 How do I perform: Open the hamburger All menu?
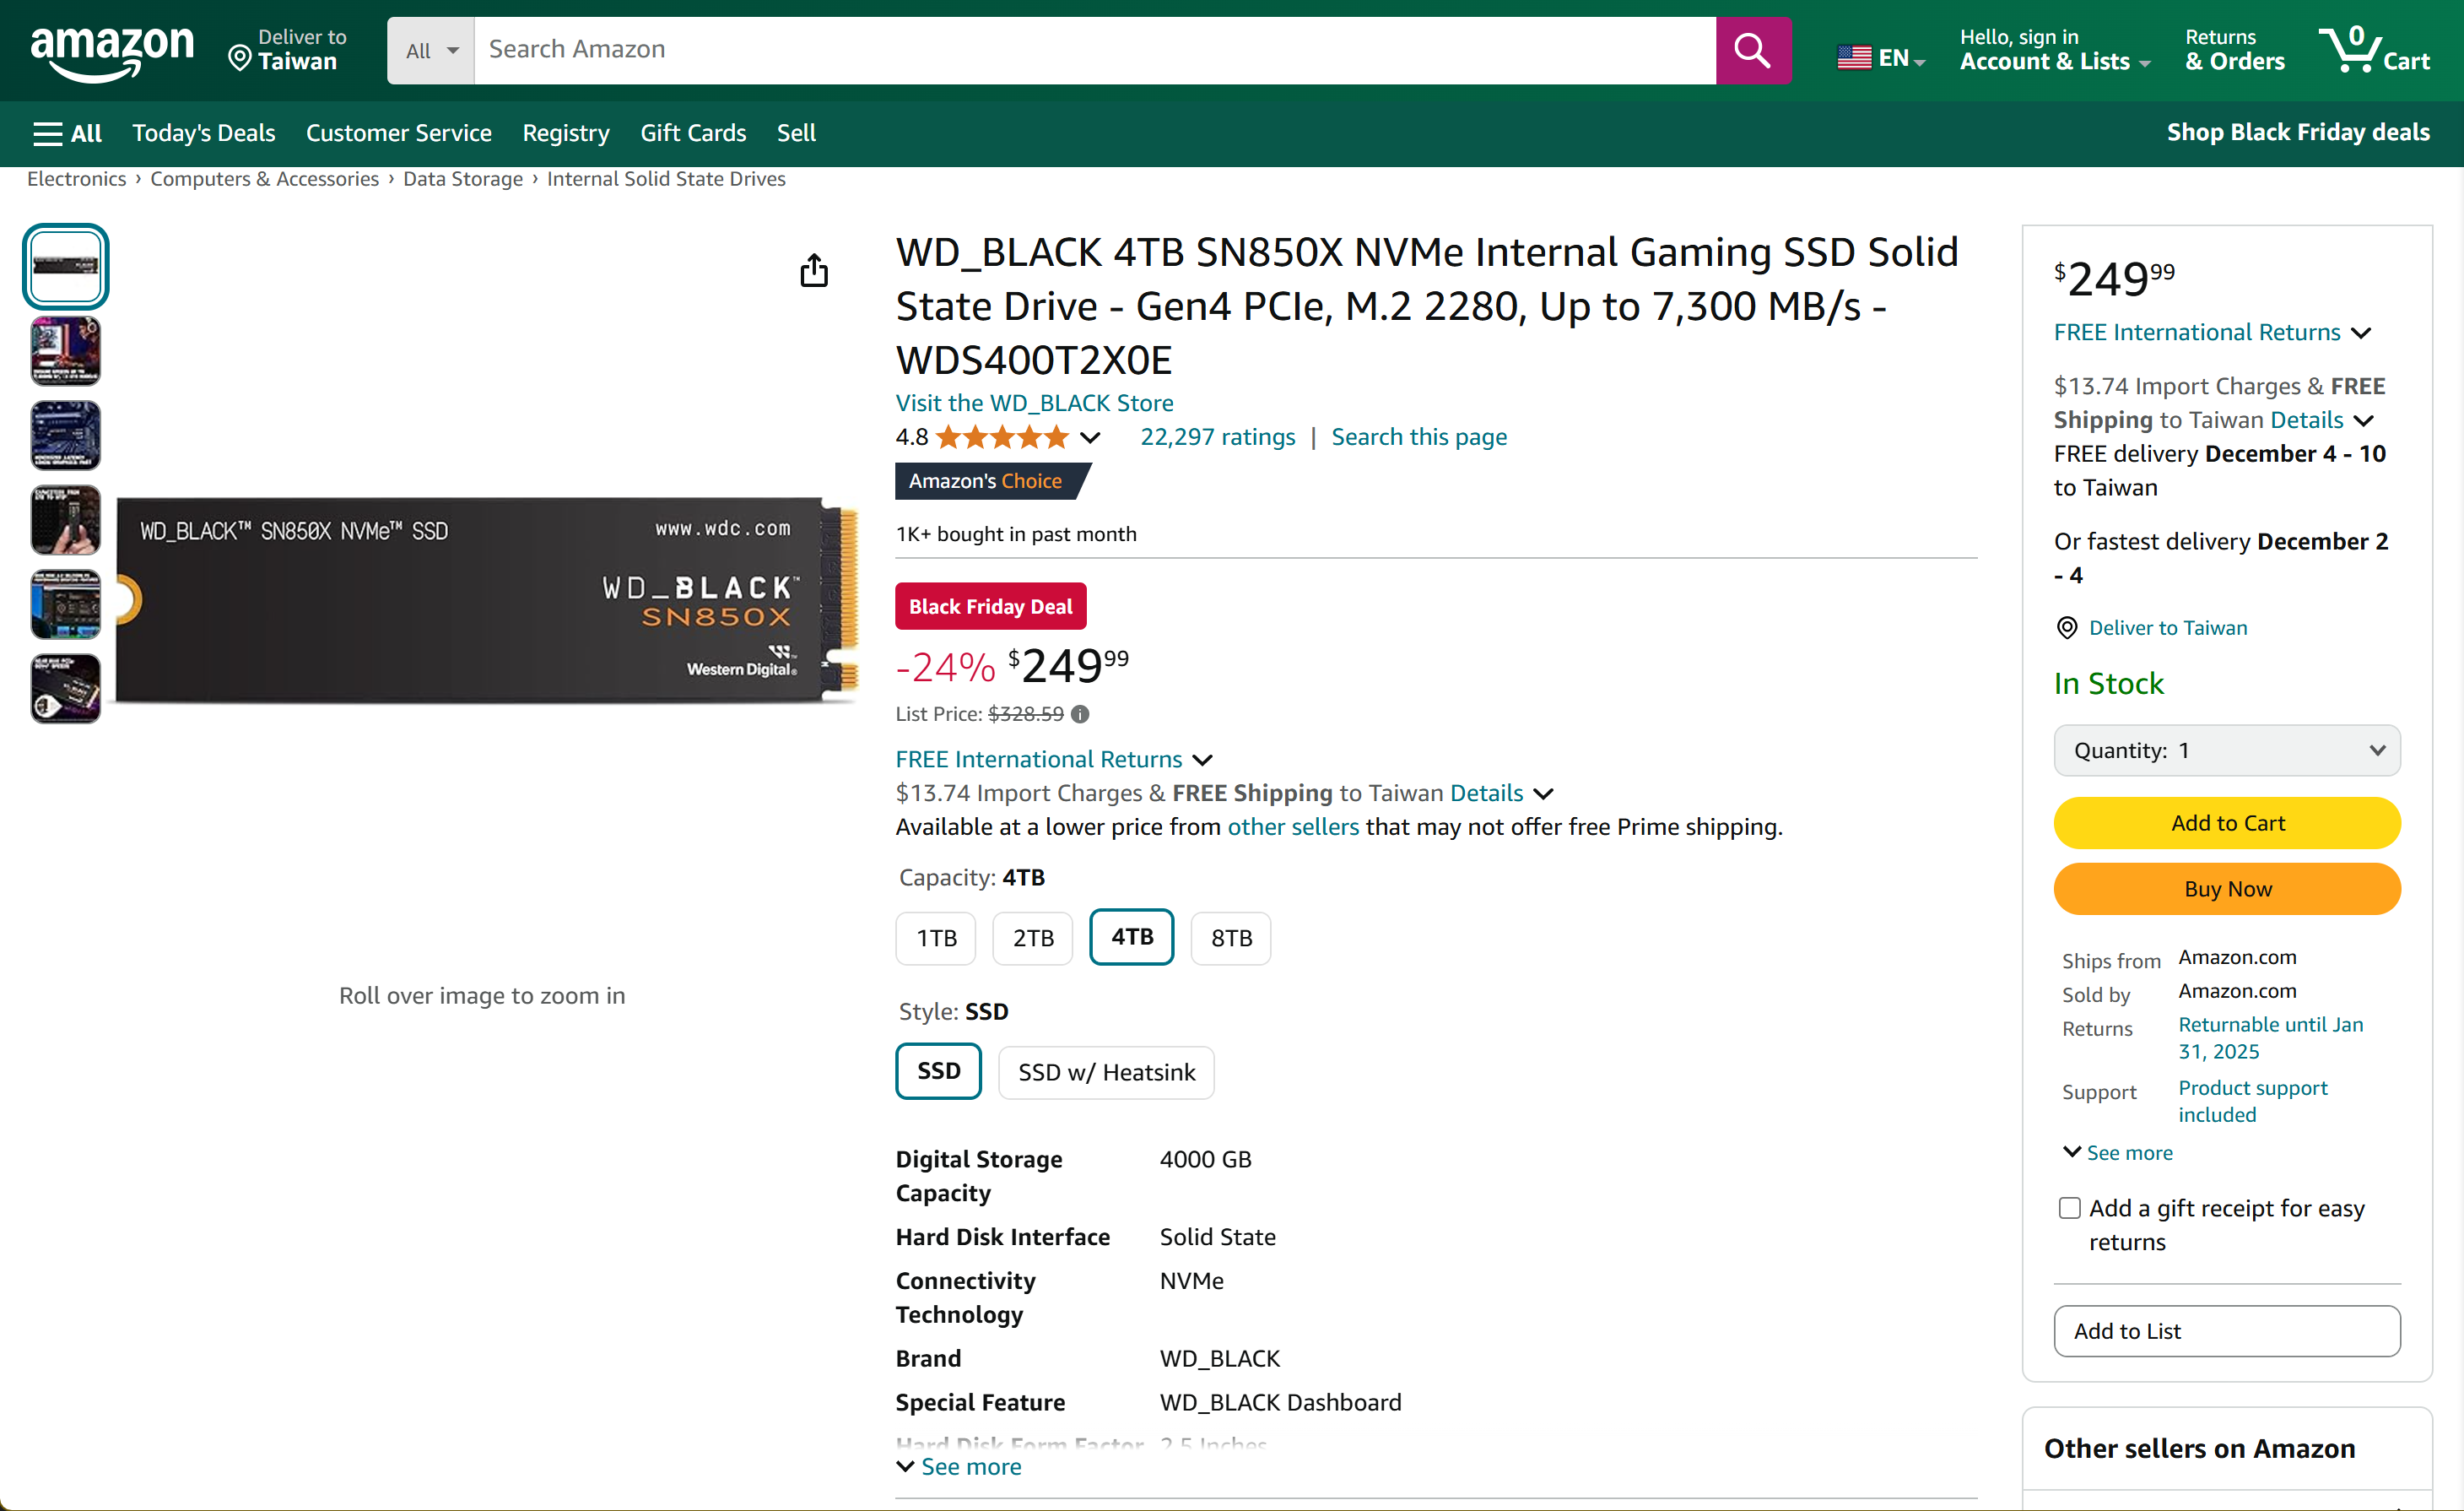click(x=67, y=133)
